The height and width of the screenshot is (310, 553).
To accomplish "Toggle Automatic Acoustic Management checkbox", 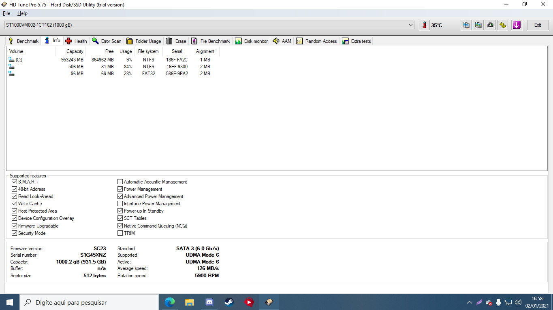I will tap(120, 182).
